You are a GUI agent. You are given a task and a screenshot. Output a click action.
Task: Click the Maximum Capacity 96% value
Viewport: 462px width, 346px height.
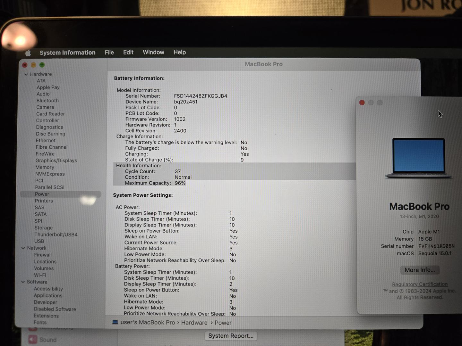tap(180, 183)
